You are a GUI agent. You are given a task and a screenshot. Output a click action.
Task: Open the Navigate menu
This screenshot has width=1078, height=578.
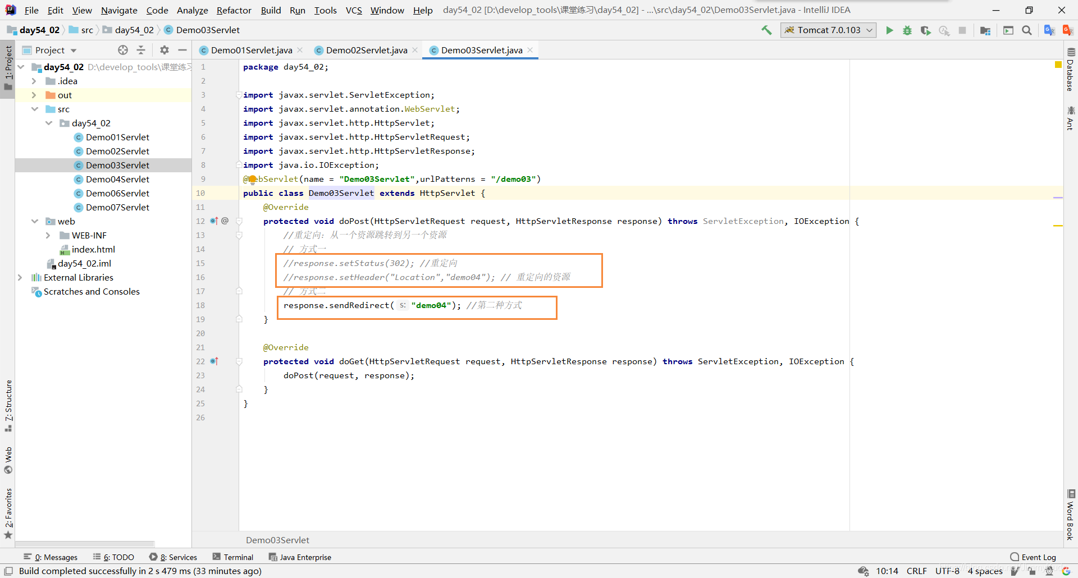[119, 10]
